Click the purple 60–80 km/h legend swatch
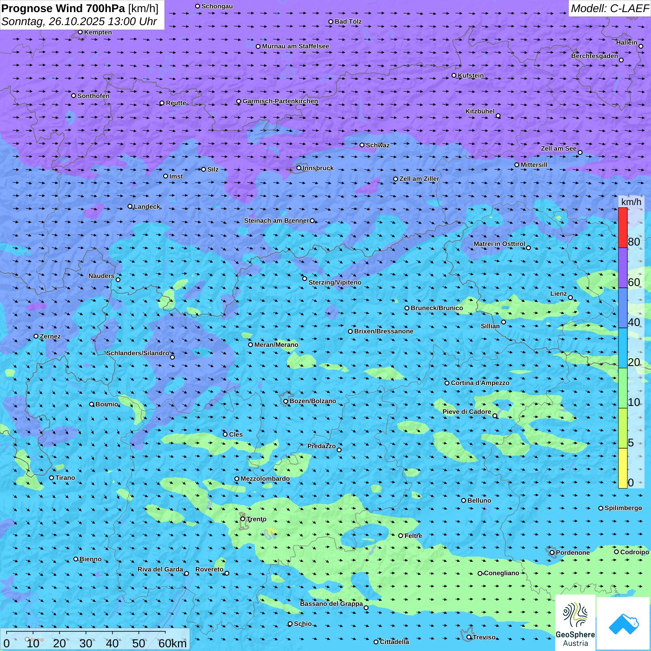651x651 pixels. point(623,268)
